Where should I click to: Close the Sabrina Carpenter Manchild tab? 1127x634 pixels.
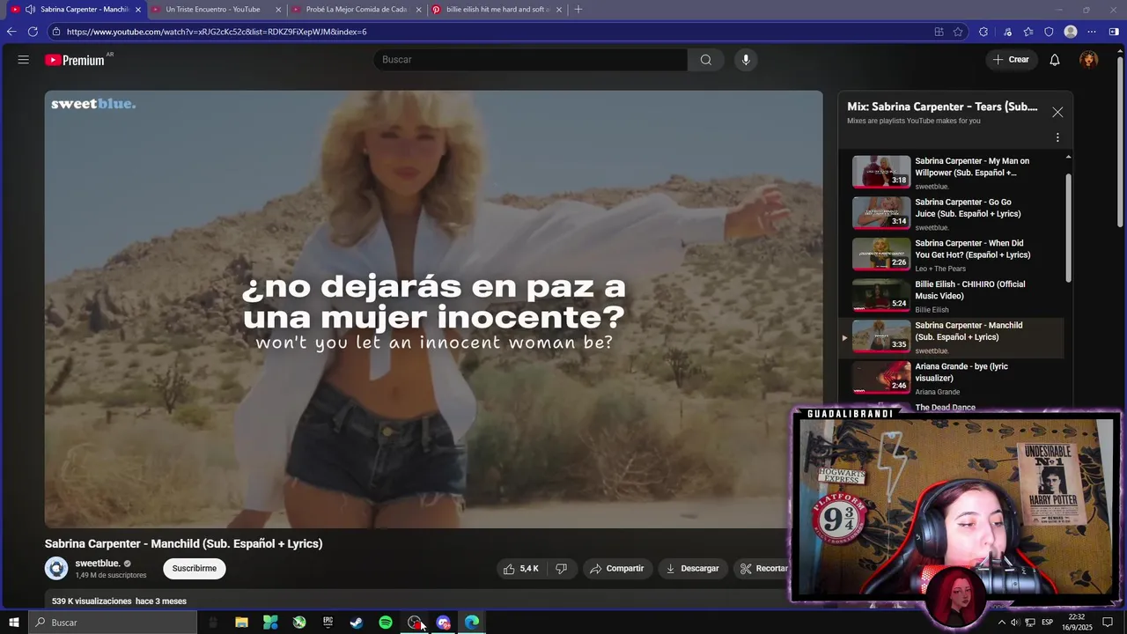pyautogui.click(x=138, y=10)
